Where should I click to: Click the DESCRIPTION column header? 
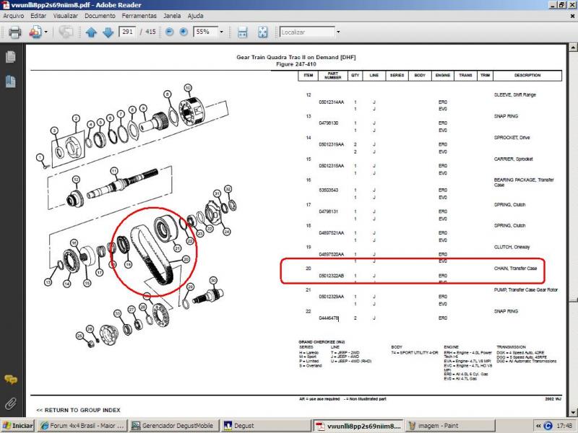(x=527, y=75)
